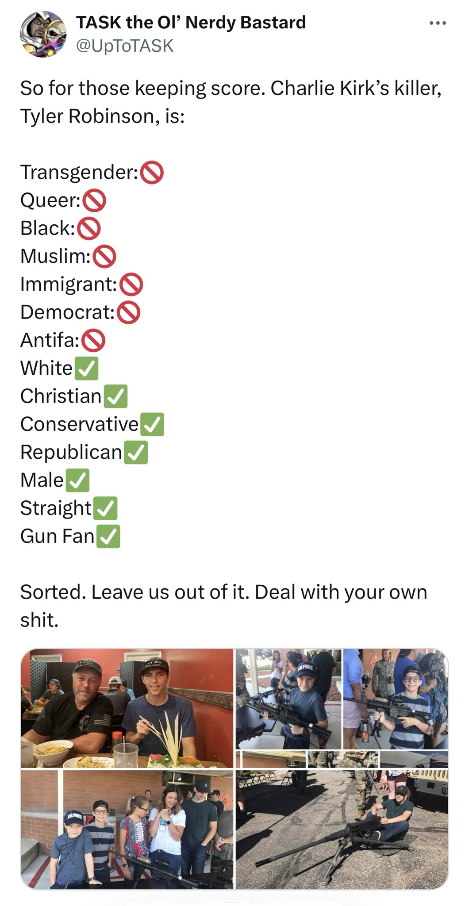The image size is (469, 906).
Task: Open the @UpToTASK handle link
Action: 125,46
